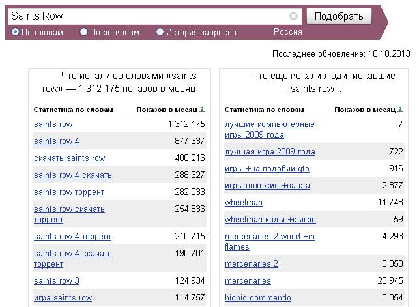Select the 877 337 impressions value
This screenshot has width=419, height=307.
click(190, 141)
